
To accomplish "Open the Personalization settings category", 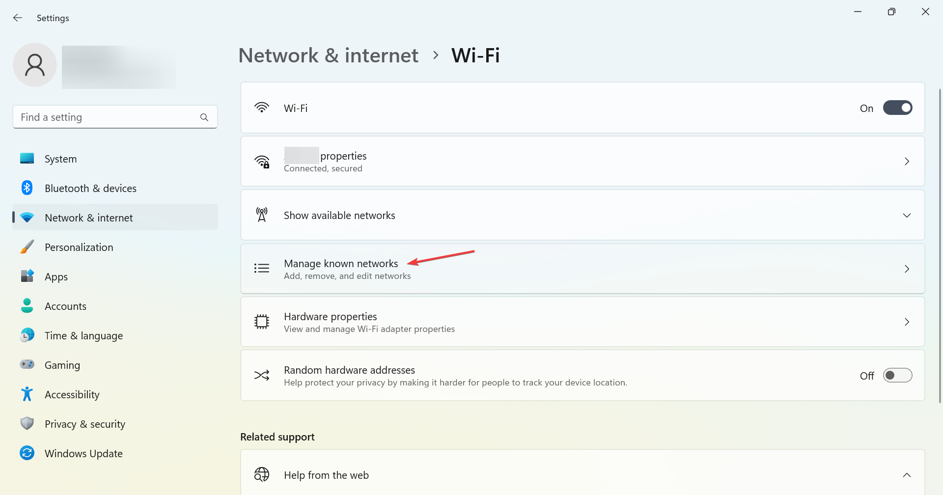I will click(79, 247).
